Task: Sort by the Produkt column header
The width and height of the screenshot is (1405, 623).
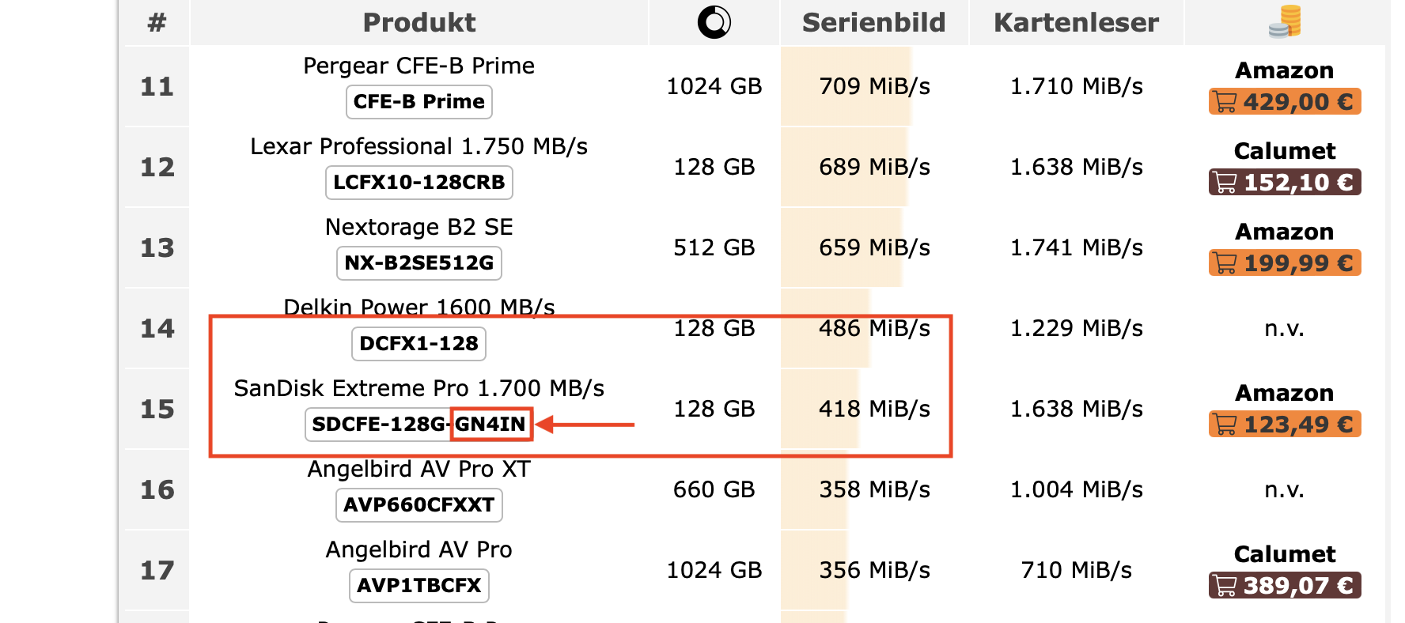Action: click(x=419, y=22)
